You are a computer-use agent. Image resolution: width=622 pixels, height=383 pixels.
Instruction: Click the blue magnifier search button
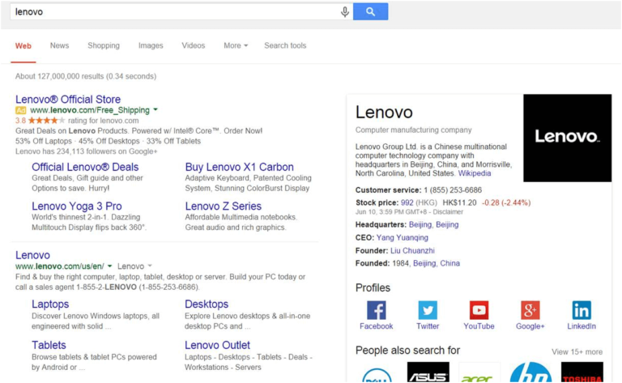point(370,11)
